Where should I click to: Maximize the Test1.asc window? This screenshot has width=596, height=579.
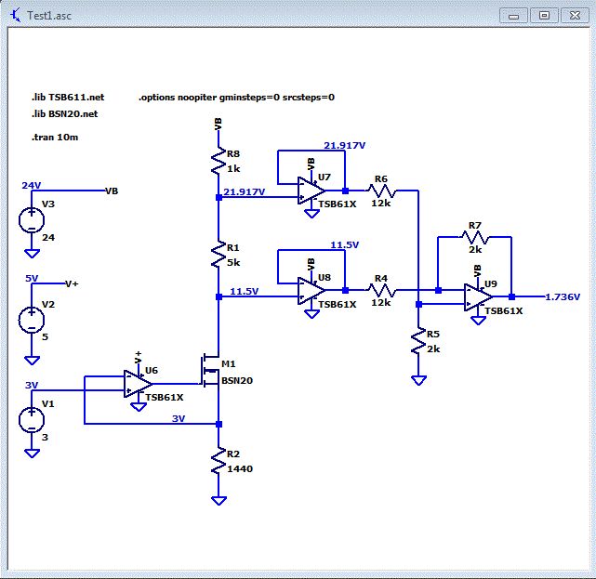pos(544,16)
